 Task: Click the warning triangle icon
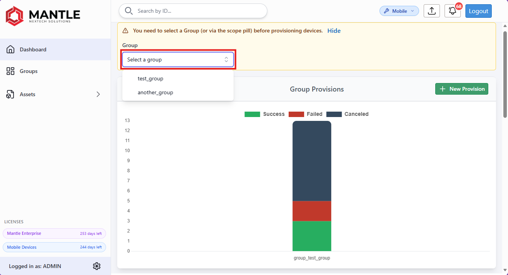125,31
